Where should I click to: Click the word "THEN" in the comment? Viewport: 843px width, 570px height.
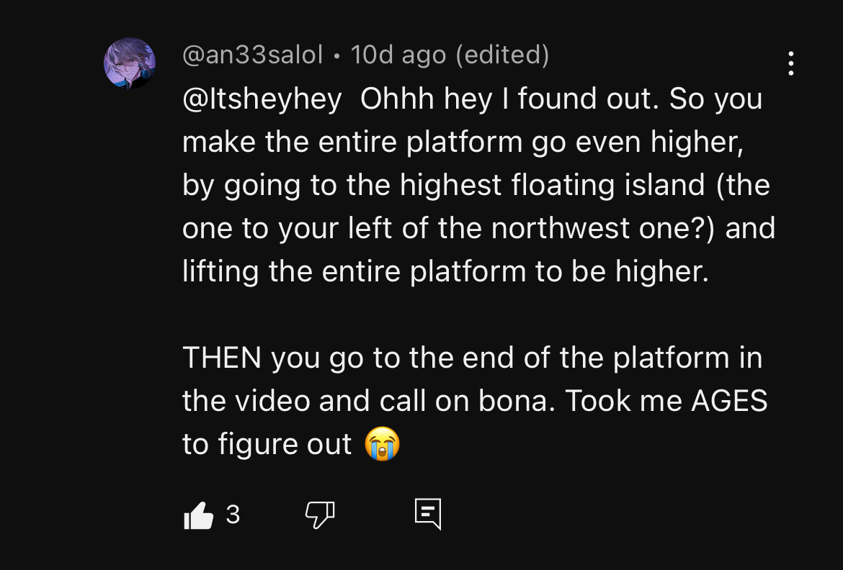223,358
